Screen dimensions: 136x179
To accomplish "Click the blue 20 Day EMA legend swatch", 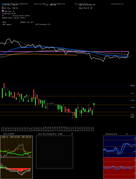I will [x=3, y=5].
